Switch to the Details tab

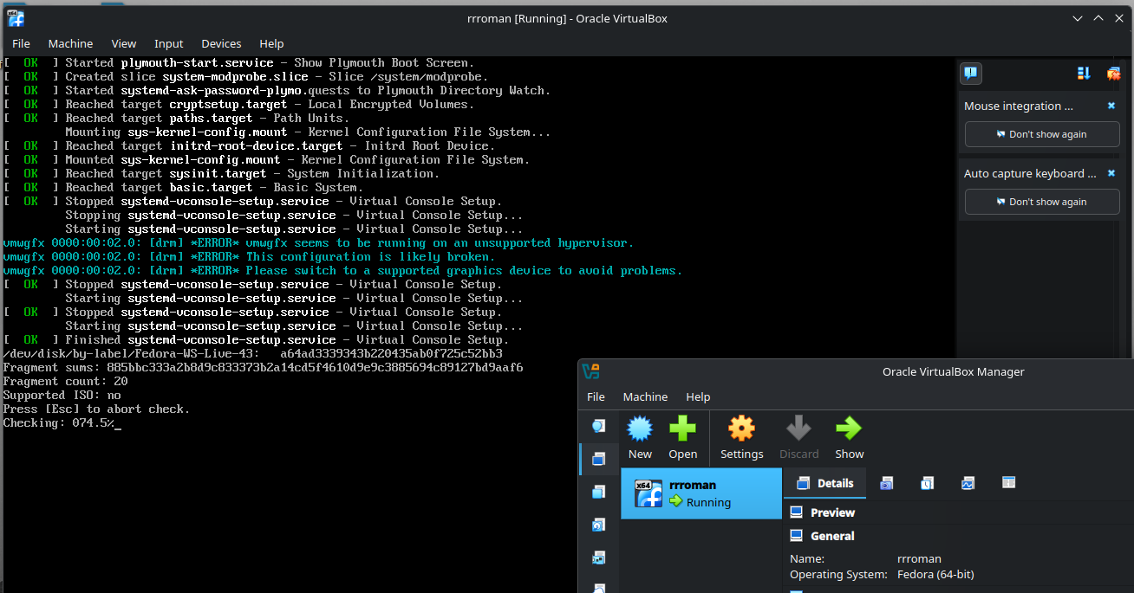pyautogui.click(x=824, y=483)
